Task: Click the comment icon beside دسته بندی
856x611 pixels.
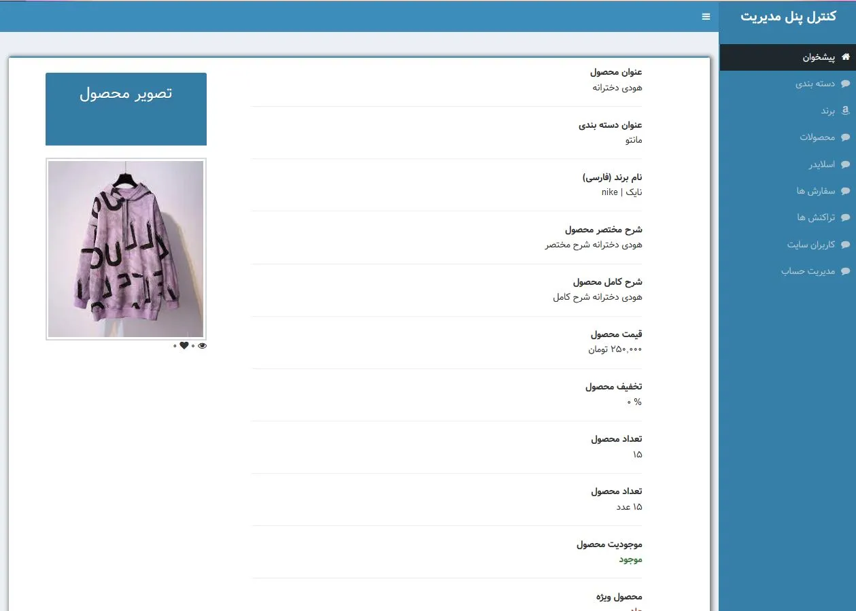Action: pyautogui.click(x=846, y=84)
